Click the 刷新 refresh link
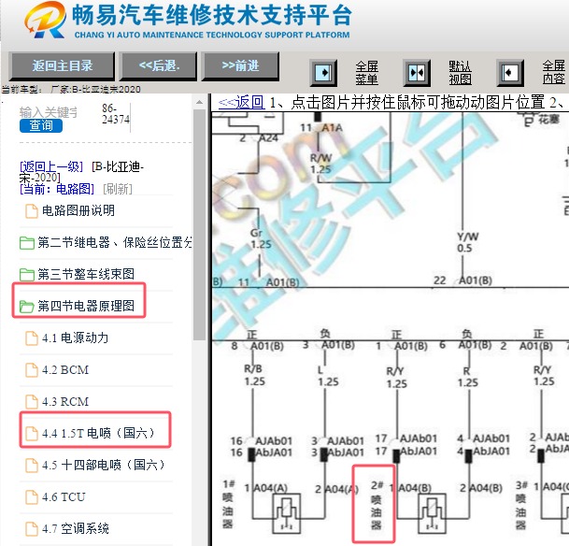 click(x=118, y=189)
